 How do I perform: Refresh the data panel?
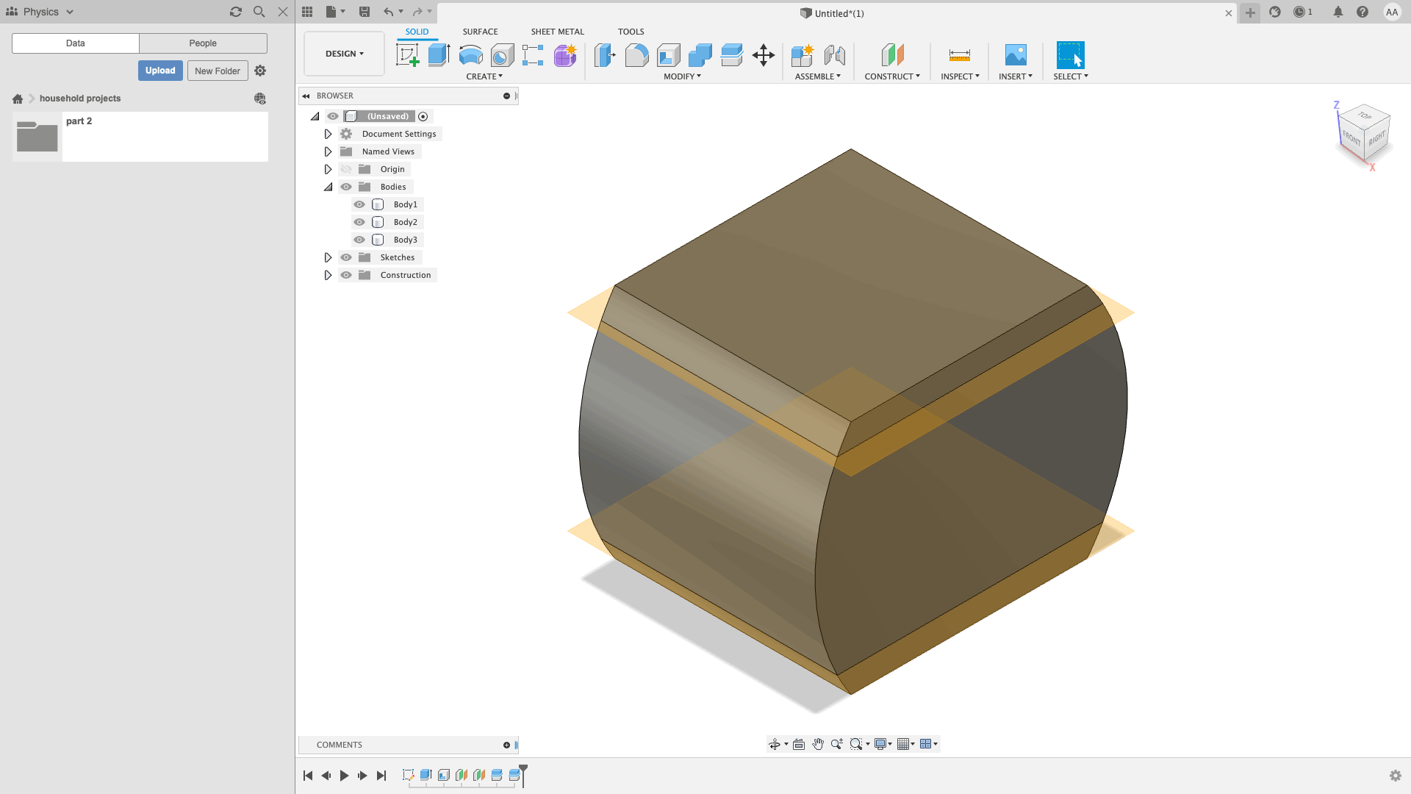tap(236, 12)
